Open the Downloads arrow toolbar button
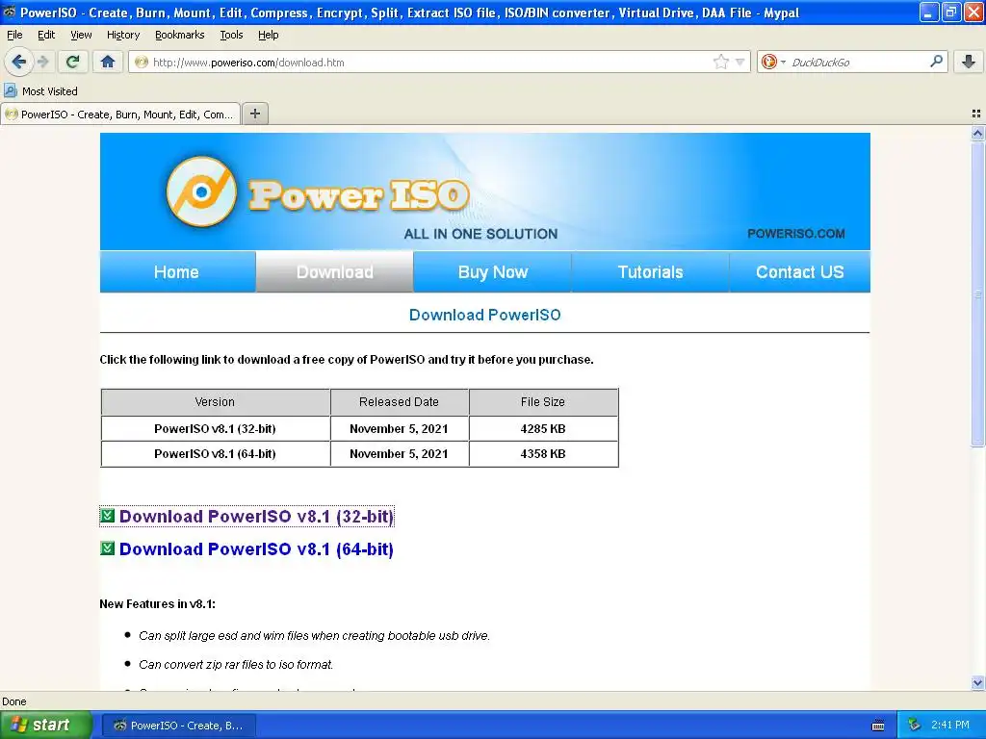986x739 pixels. click(969, 62)
